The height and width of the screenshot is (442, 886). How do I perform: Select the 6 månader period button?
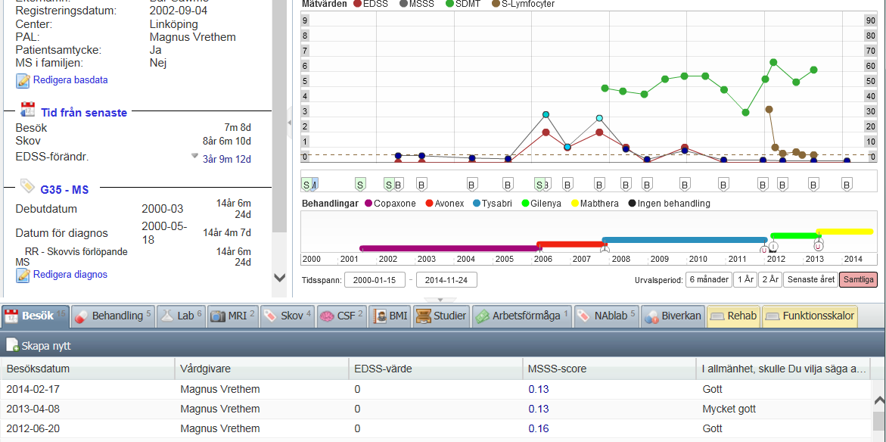coord(708,280)
